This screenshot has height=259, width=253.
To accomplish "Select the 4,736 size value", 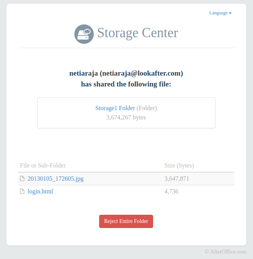I will 171,192.
